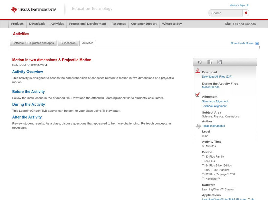Open the eNews Sign Up link
This screenshot has height=200, width=268.
(x=240, y=5)
